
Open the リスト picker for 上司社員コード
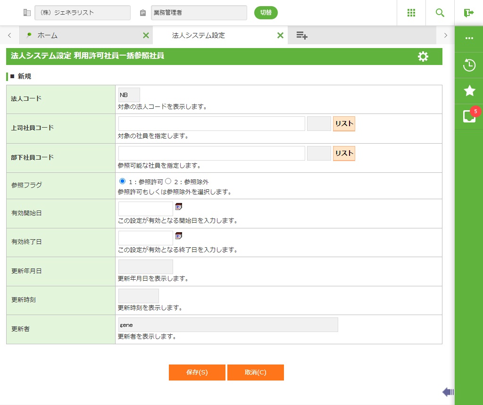click(x=344, y=124)
